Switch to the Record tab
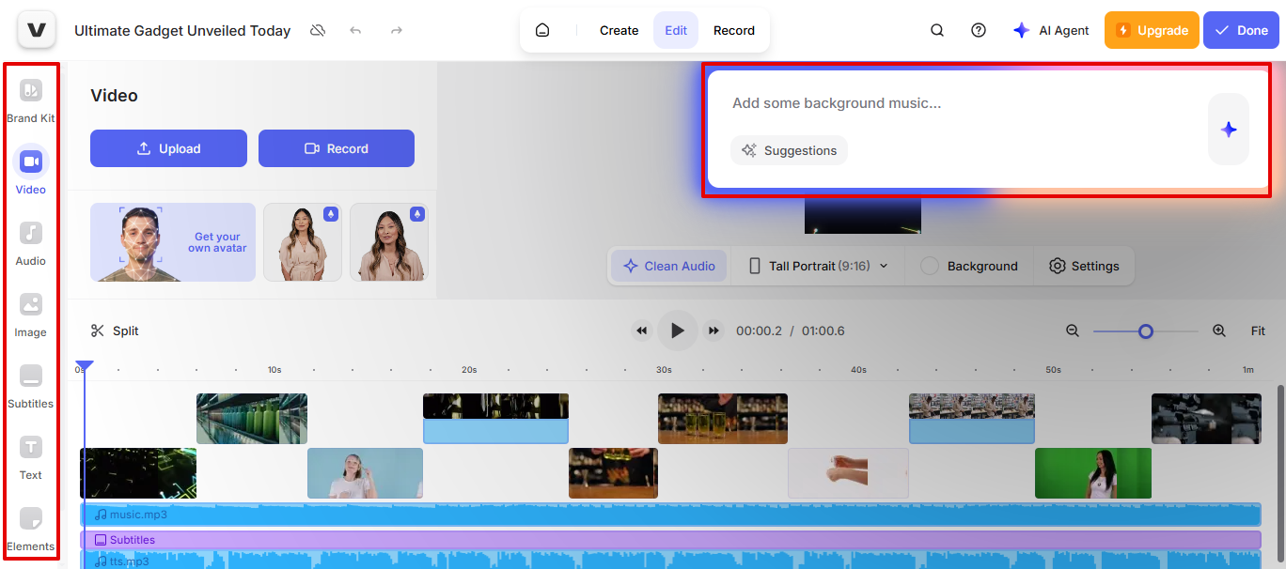Image resolution: width=1286 pixels, height=569 pixels. coord(734,30)
